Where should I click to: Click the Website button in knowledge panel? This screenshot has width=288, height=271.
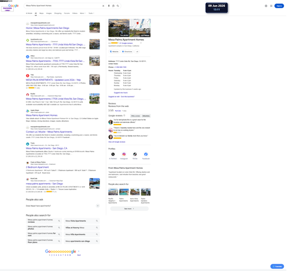115,52
